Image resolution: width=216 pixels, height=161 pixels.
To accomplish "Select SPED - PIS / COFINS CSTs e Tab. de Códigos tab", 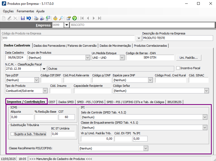I will click(x=135, y=102).
